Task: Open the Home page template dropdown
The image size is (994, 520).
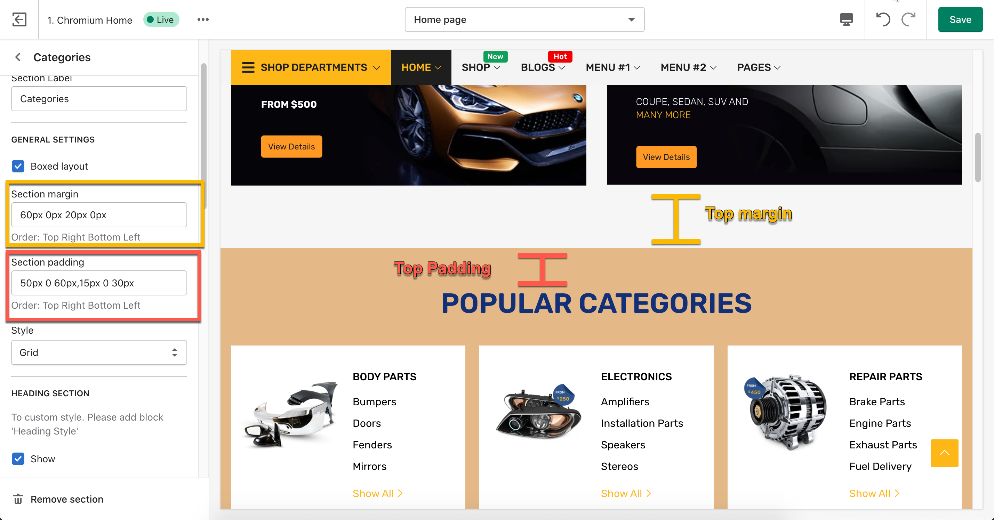Action: [x=524, y=20]
